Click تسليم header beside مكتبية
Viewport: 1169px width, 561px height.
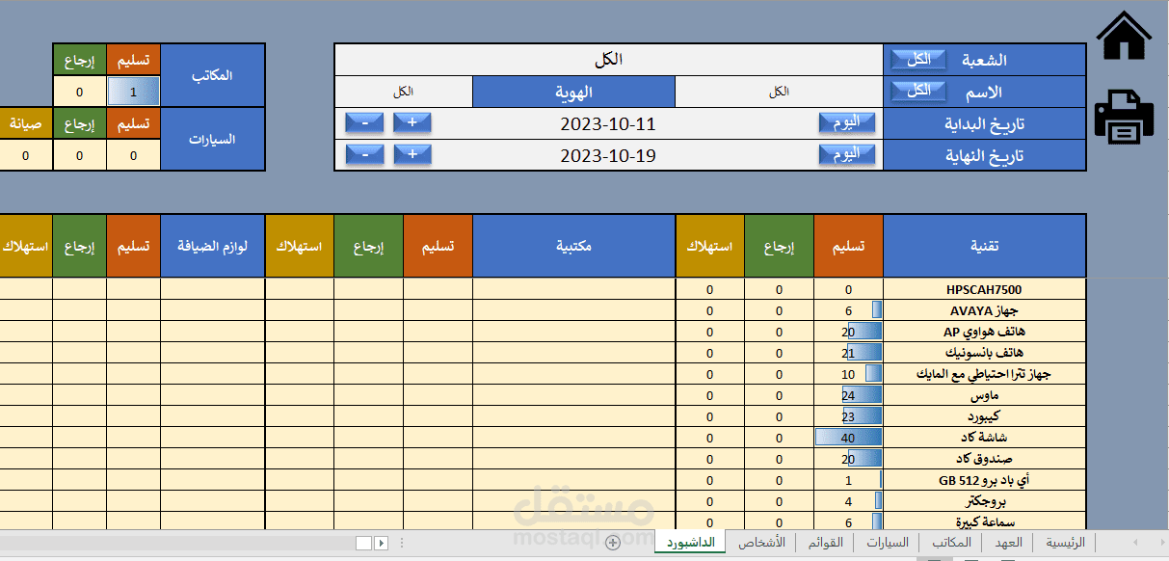[x=438, y=246]
